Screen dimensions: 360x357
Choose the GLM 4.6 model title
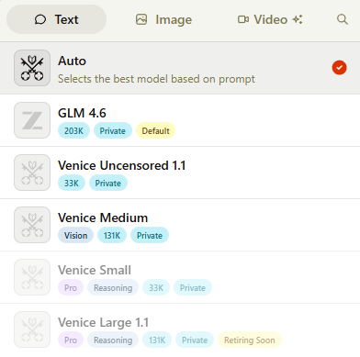point(82,113)
